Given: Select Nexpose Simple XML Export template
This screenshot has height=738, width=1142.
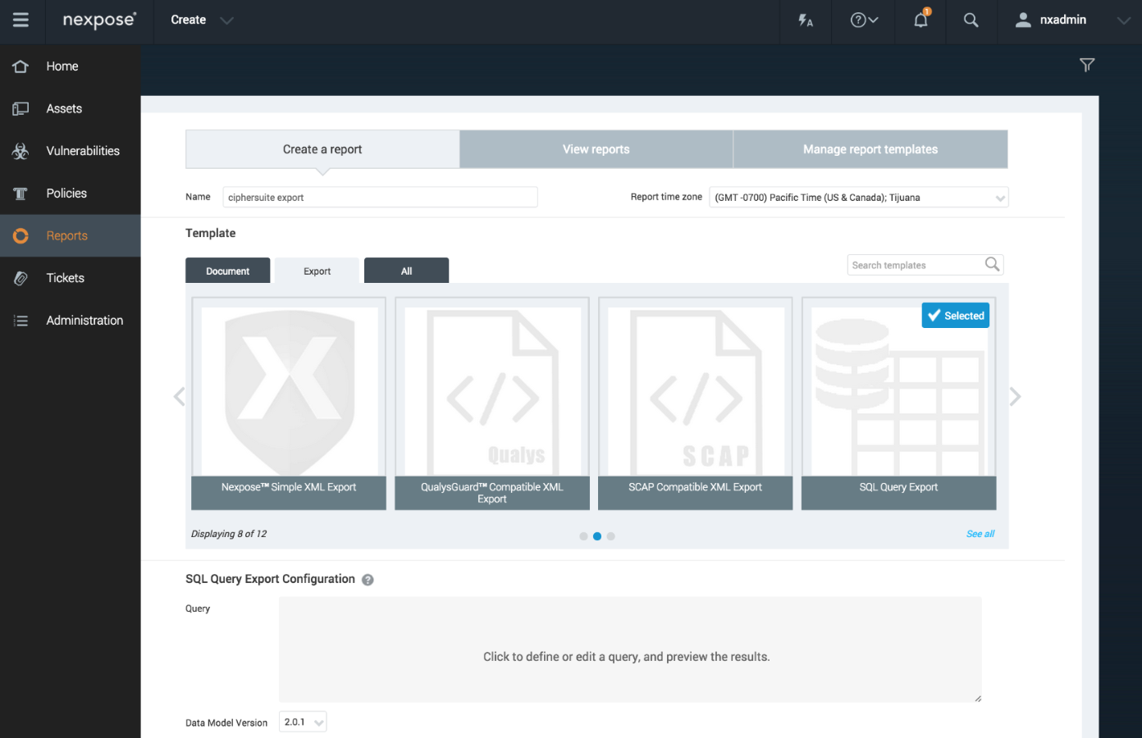Looking at the screenshot, I should [289, 403].
